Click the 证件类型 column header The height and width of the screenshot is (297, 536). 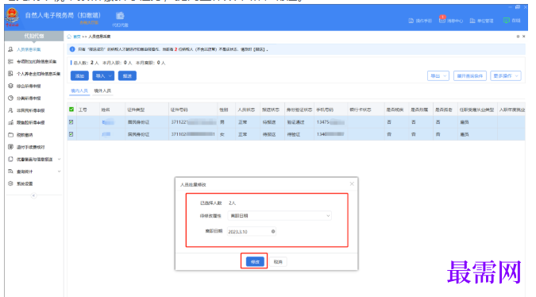(x=136, y=110)
